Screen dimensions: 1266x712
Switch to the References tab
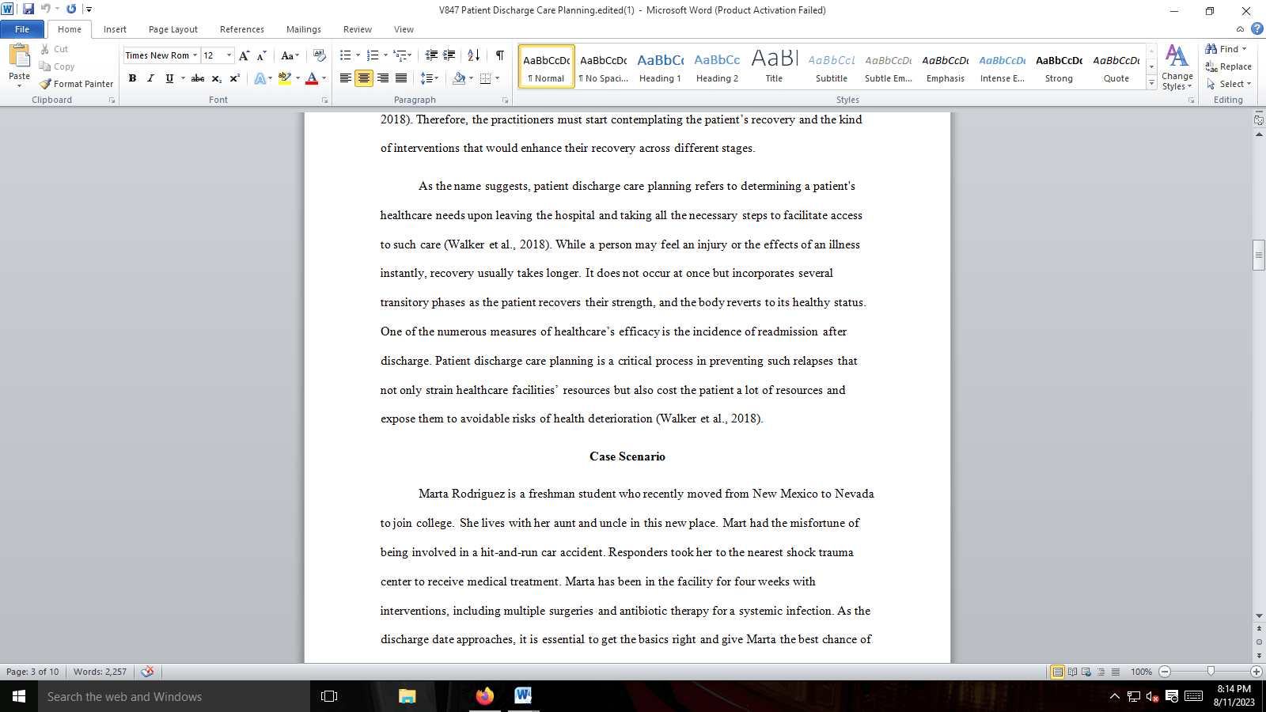coord(241,29)
